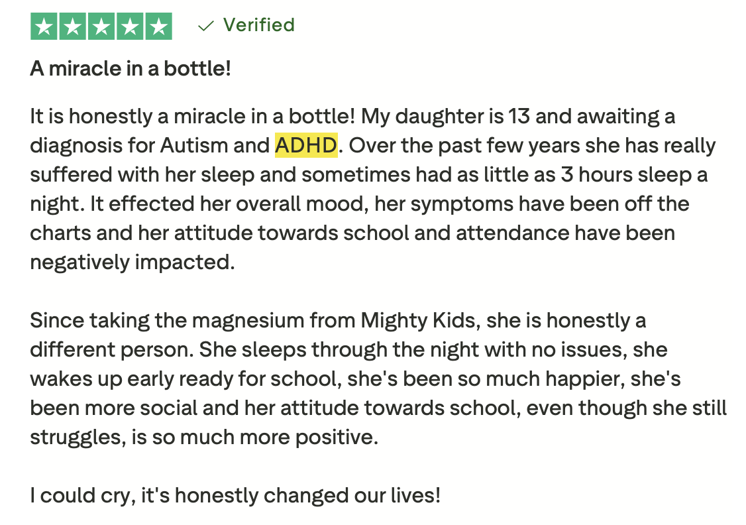Click the fourth green rating star

point(130,27)
